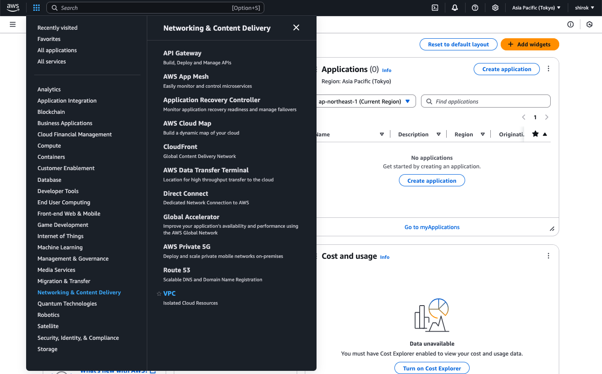
Task: Select Recently visited in services menu
Action: (x=58, y=28)
